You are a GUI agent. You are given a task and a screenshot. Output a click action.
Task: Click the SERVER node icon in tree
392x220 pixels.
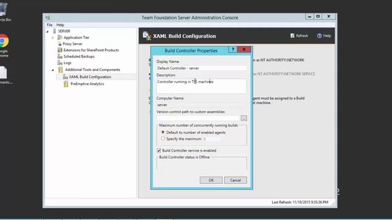(55, 31)
